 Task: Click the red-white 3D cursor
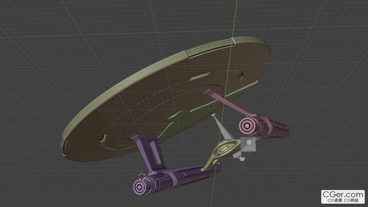(x=142, y=176)
